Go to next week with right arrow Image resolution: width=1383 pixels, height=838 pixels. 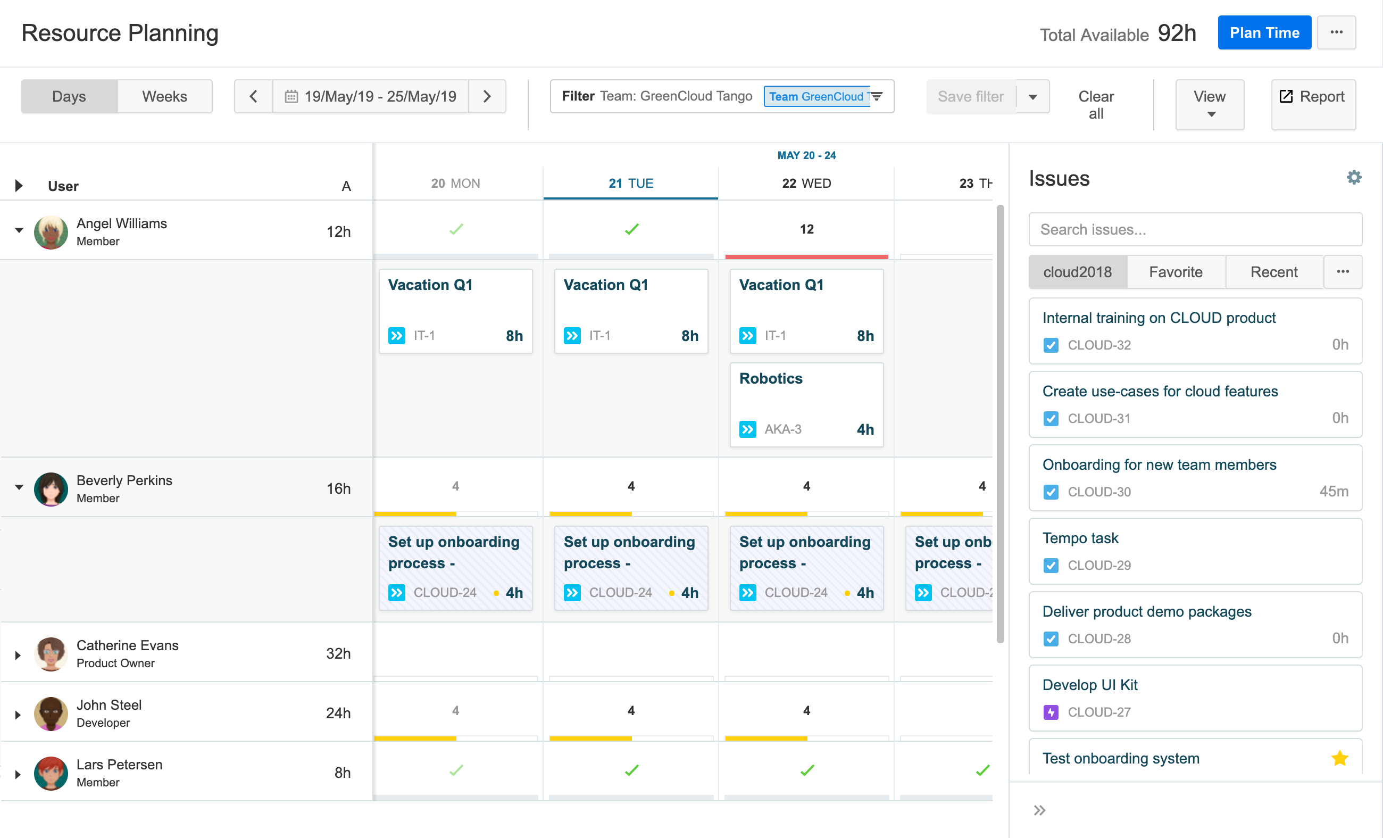click(x=487, y=96)
